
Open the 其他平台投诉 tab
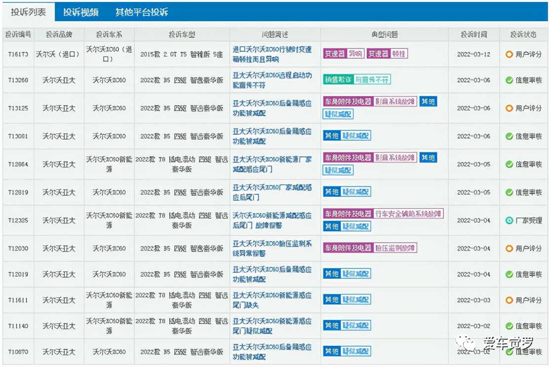[142, 12]
